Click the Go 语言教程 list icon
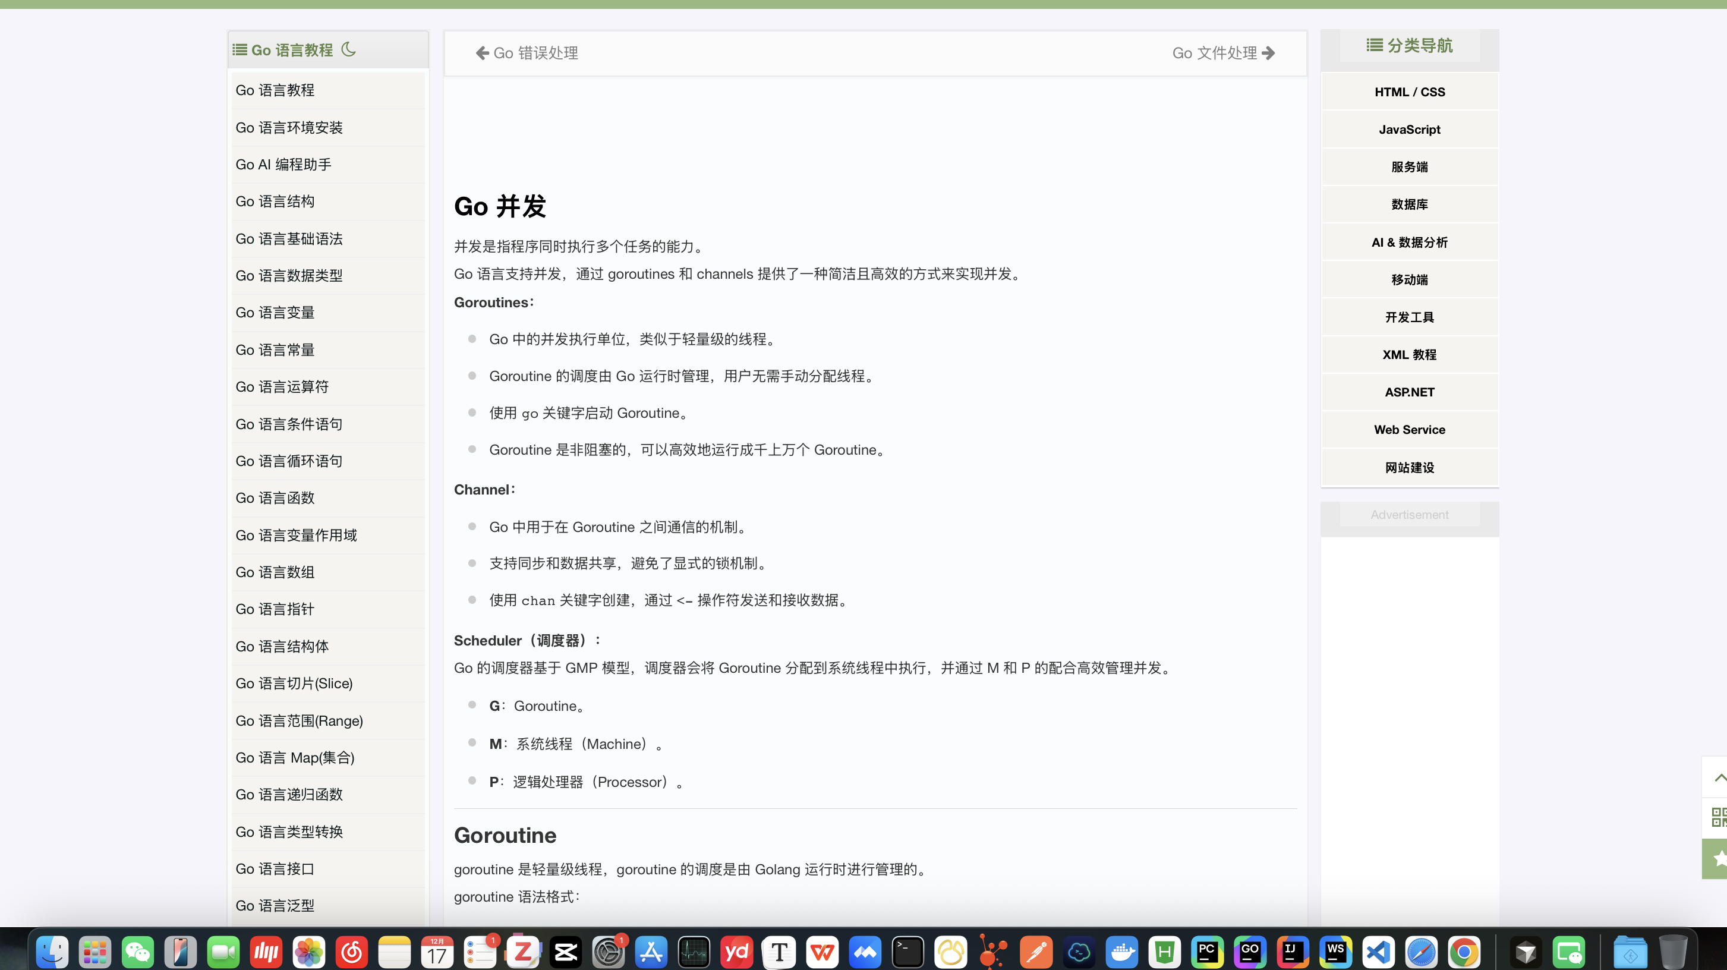This screenshot has width=1727, height=970. 239,51
